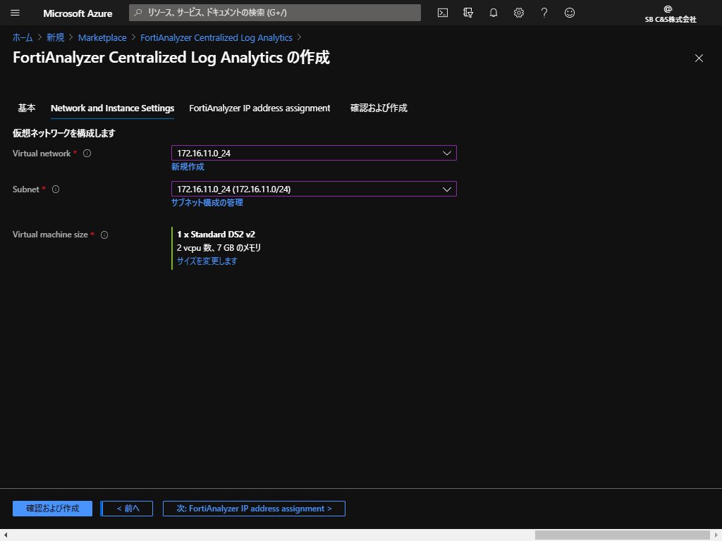Open directory and subscription filter

pyautogui.click(x=468, y=13)
